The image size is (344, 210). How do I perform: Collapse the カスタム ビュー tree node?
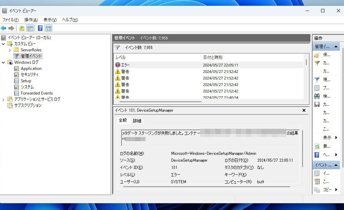[3, 44]
